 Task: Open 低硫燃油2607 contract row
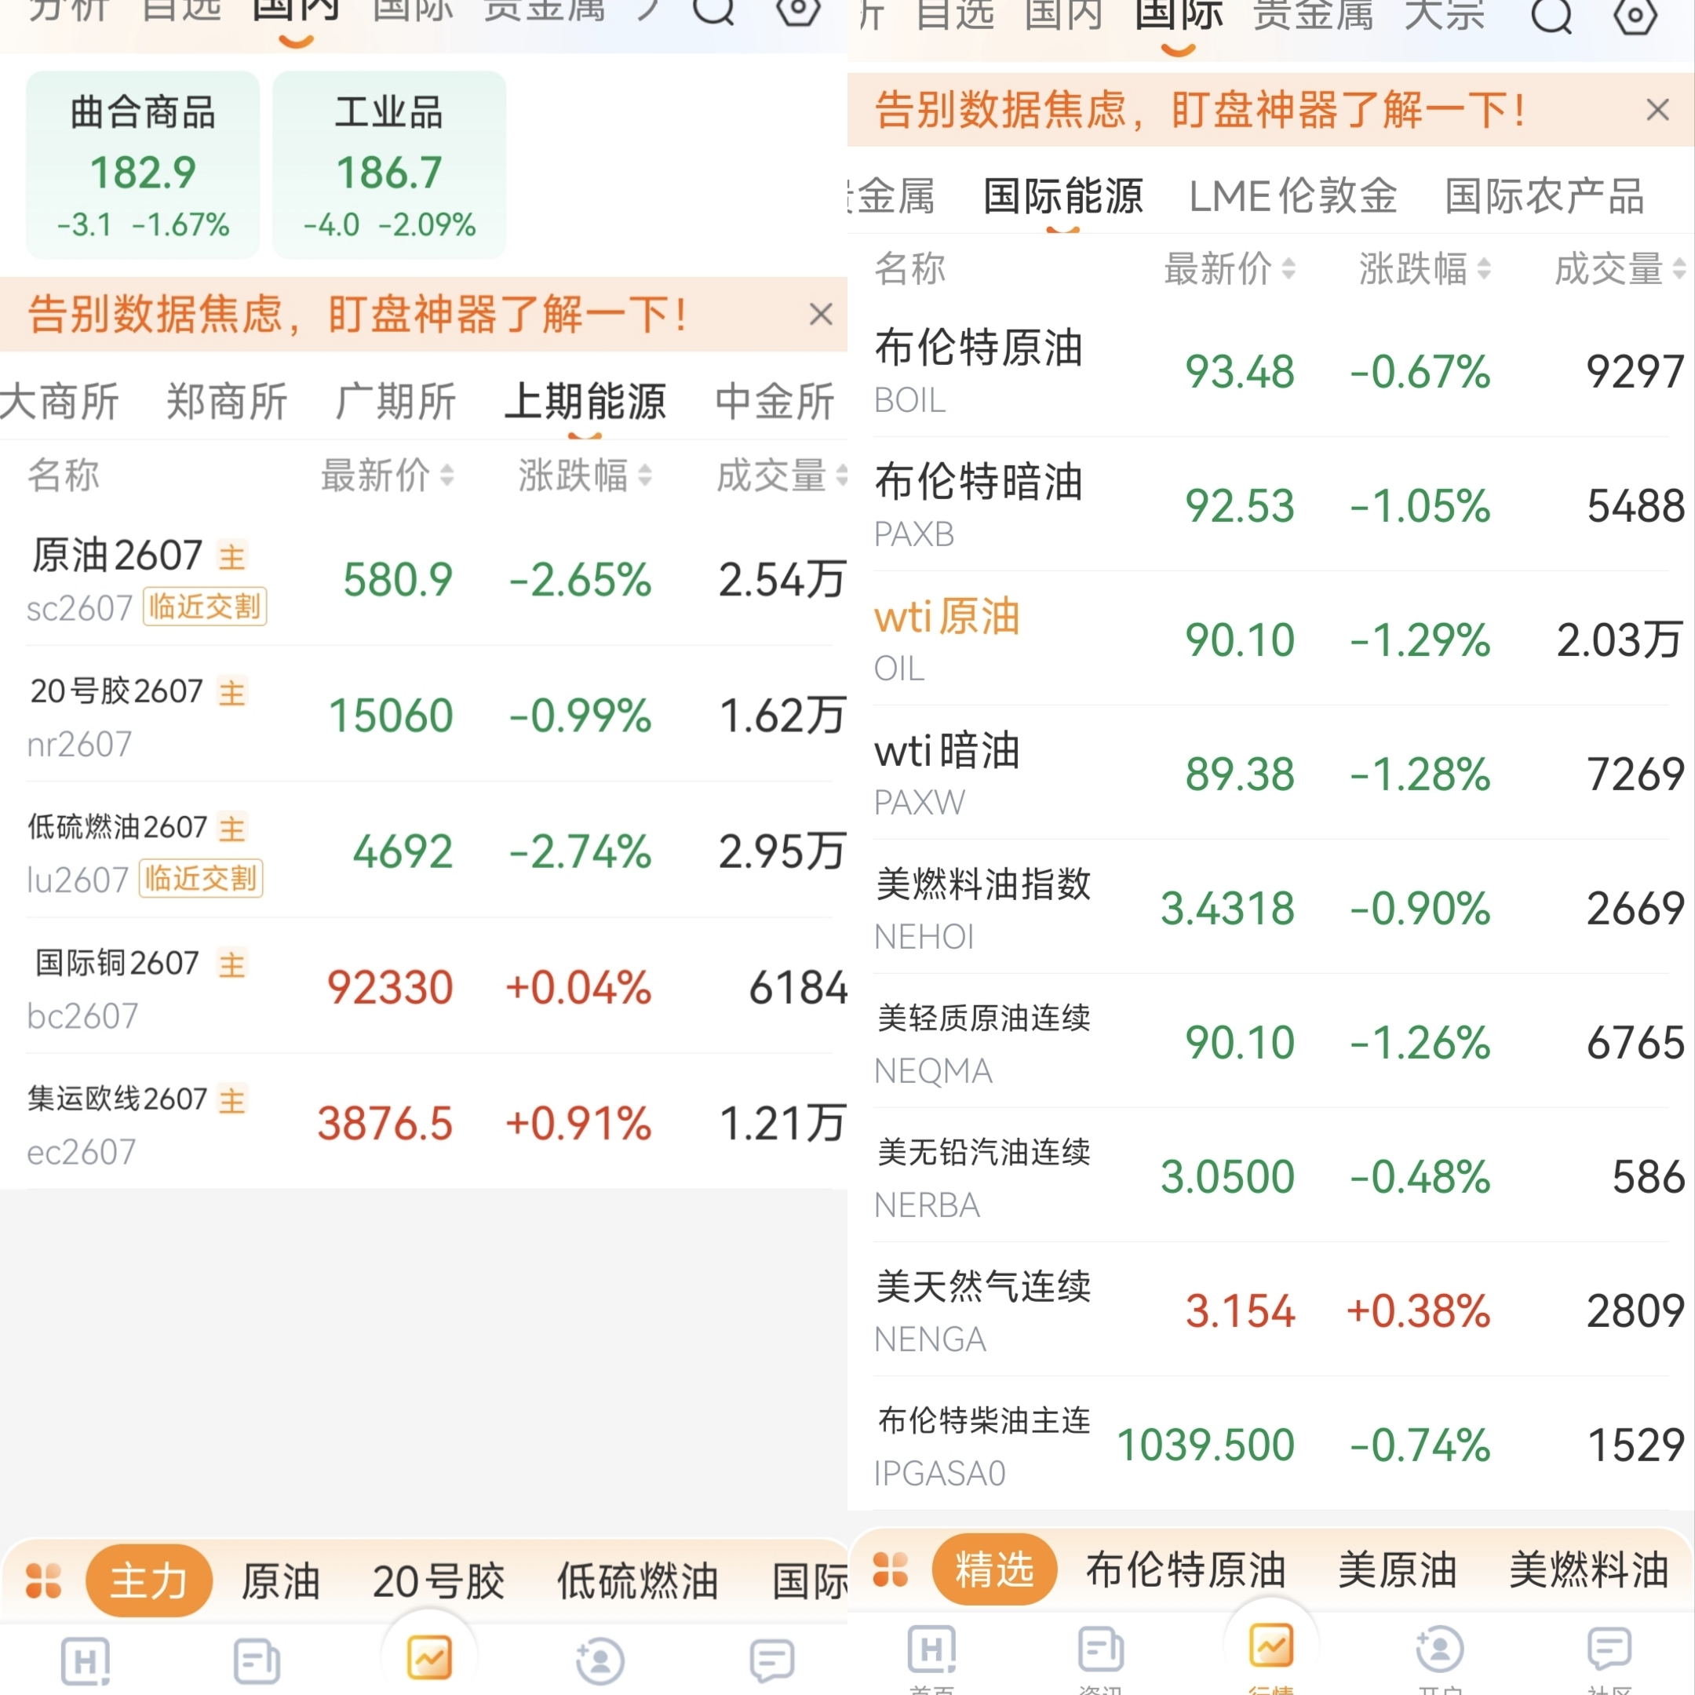pyautogui.click(x=424, y=850)
